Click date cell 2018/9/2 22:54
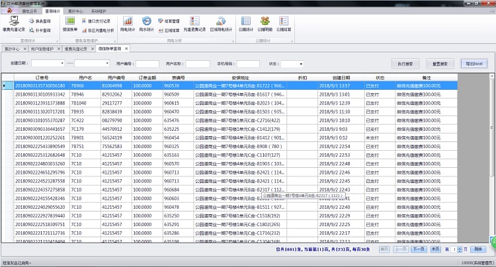The width and height of the screenshot is (496, 267). (x=341, y=147)
